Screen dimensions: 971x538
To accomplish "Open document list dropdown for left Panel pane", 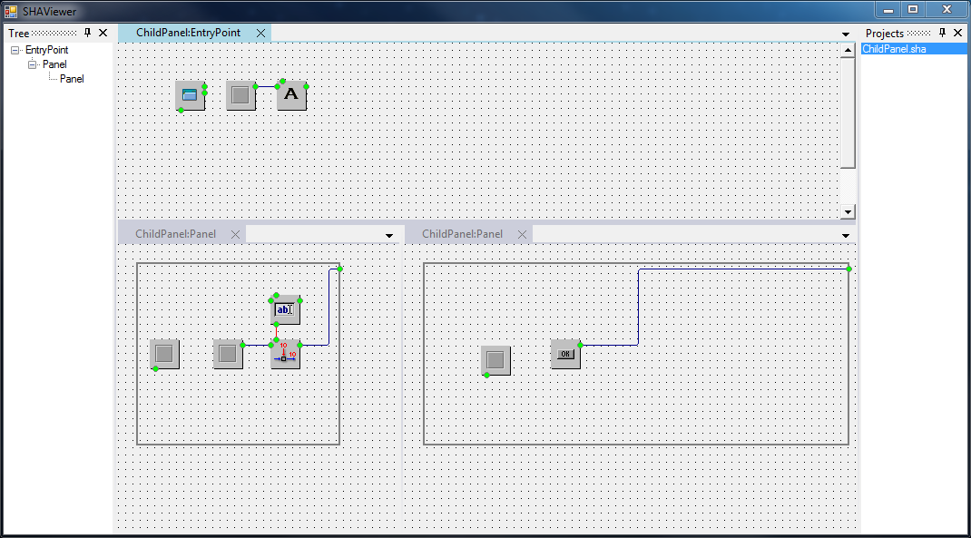I will (x=389, y=235).
